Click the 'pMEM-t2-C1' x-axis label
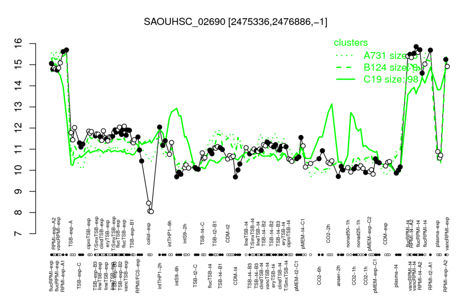The width and height of the screenshot is (475, 297). coord(297,275)
